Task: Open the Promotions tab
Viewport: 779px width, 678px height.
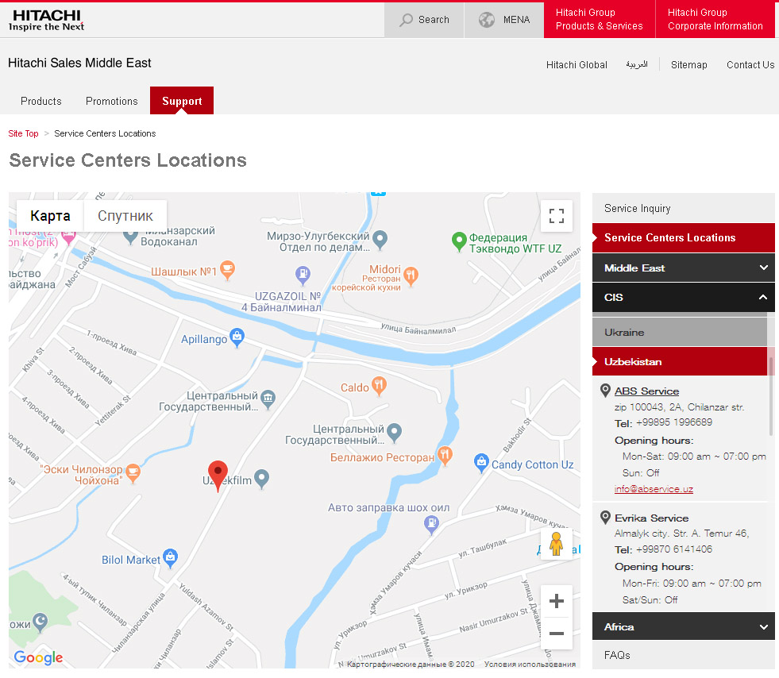Action: (x=112, y=101)
